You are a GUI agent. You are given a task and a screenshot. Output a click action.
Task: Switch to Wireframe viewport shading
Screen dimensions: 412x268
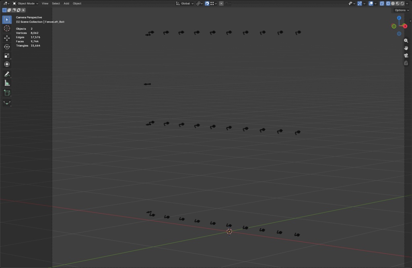coord(388,3)
